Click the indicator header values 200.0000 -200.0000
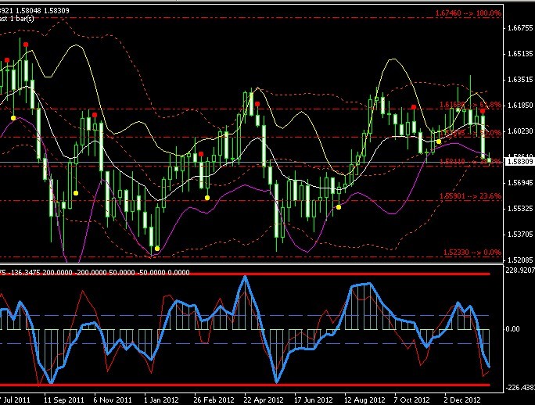 pos(74,273)
